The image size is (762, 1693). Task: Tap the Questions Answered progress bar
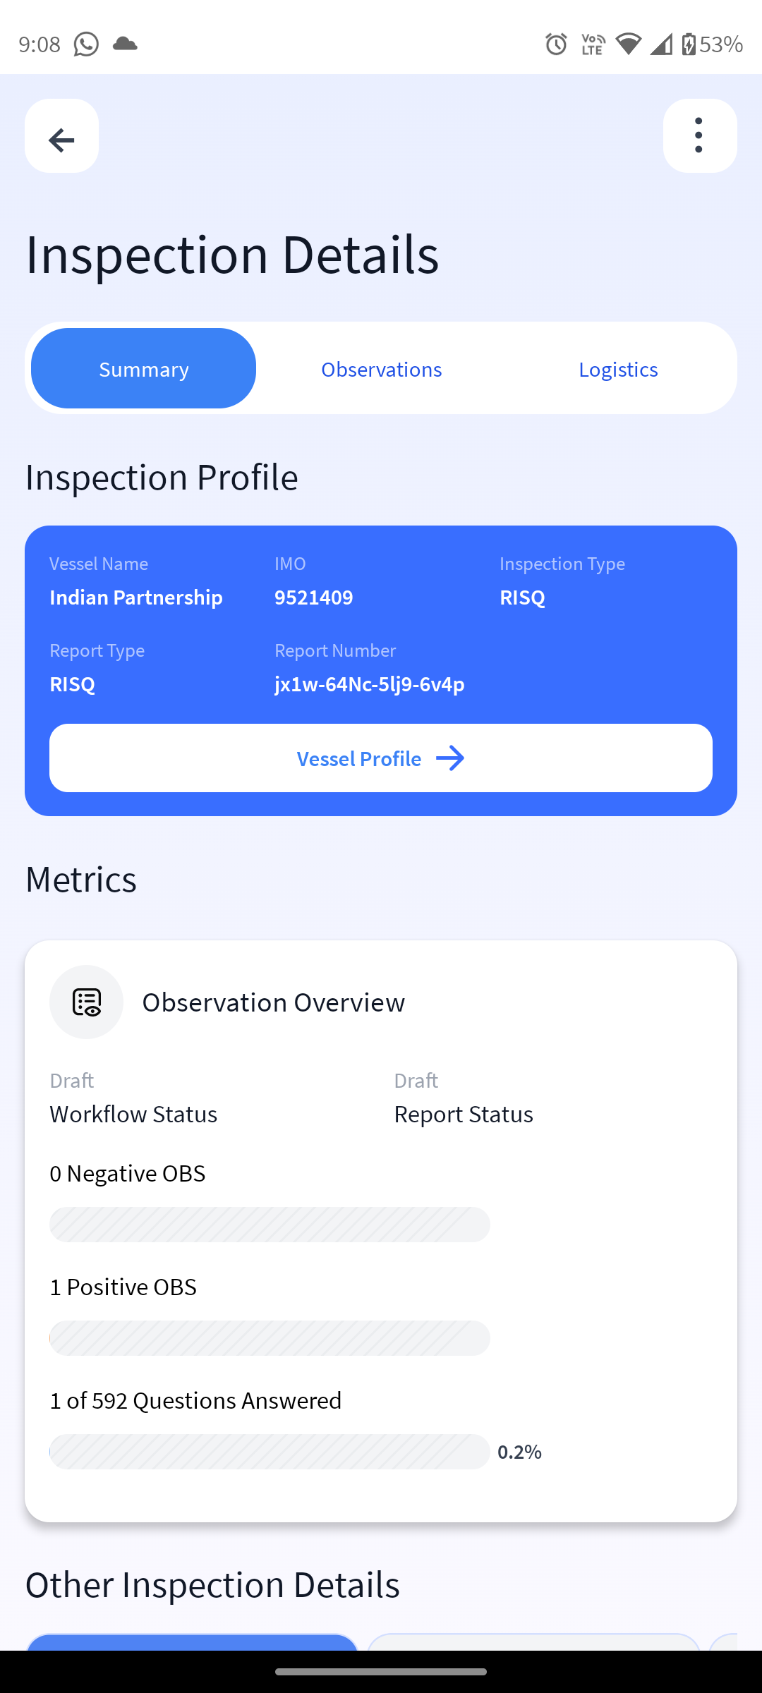point(270,1452)
